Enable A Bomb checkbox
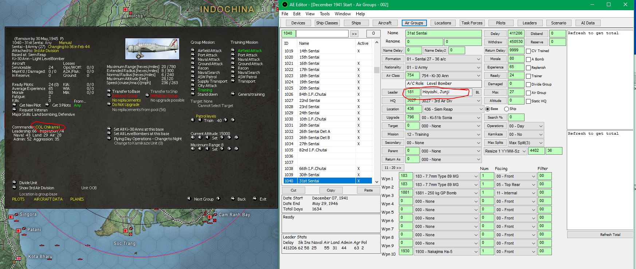 pos(528,59)
